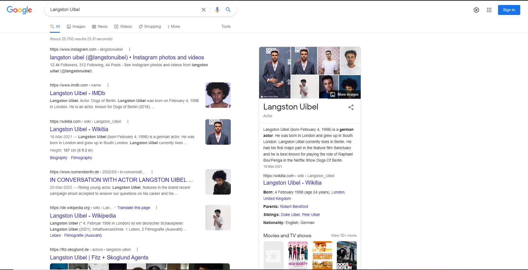Viewport: 528px width, 270px height.
Task: Open the Langston Uibel - Wikitia search result
Action: pos(79,129)
